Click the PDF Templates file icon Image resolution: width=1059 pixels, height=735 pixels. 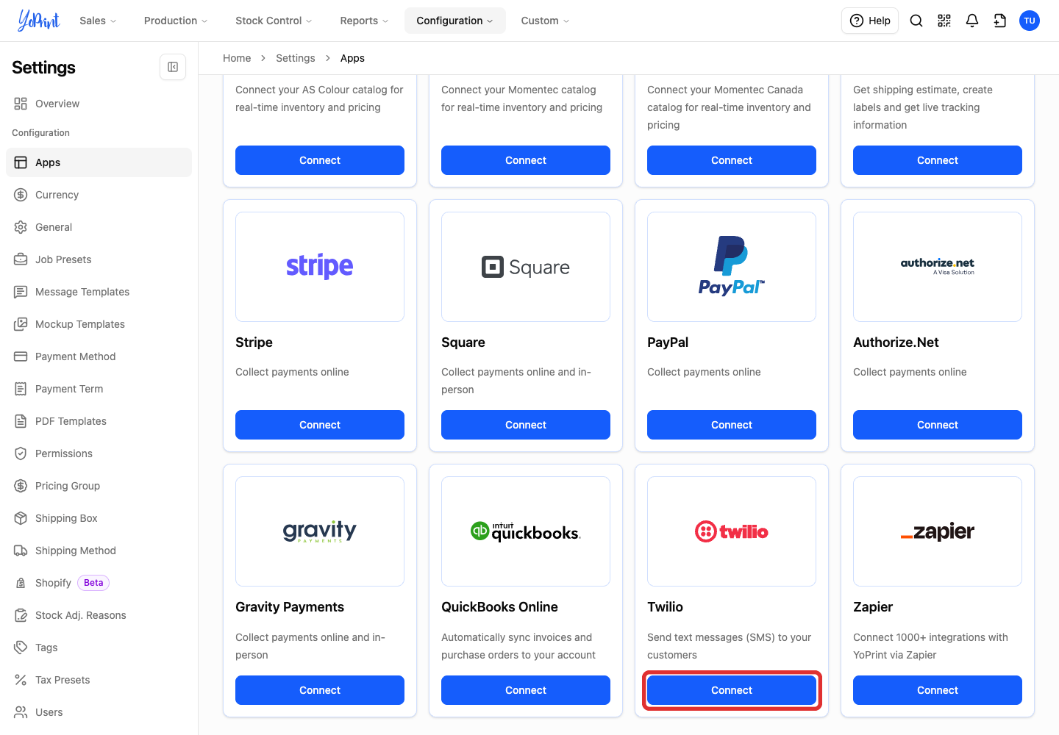pyautogui.click(x=21, y=421)
